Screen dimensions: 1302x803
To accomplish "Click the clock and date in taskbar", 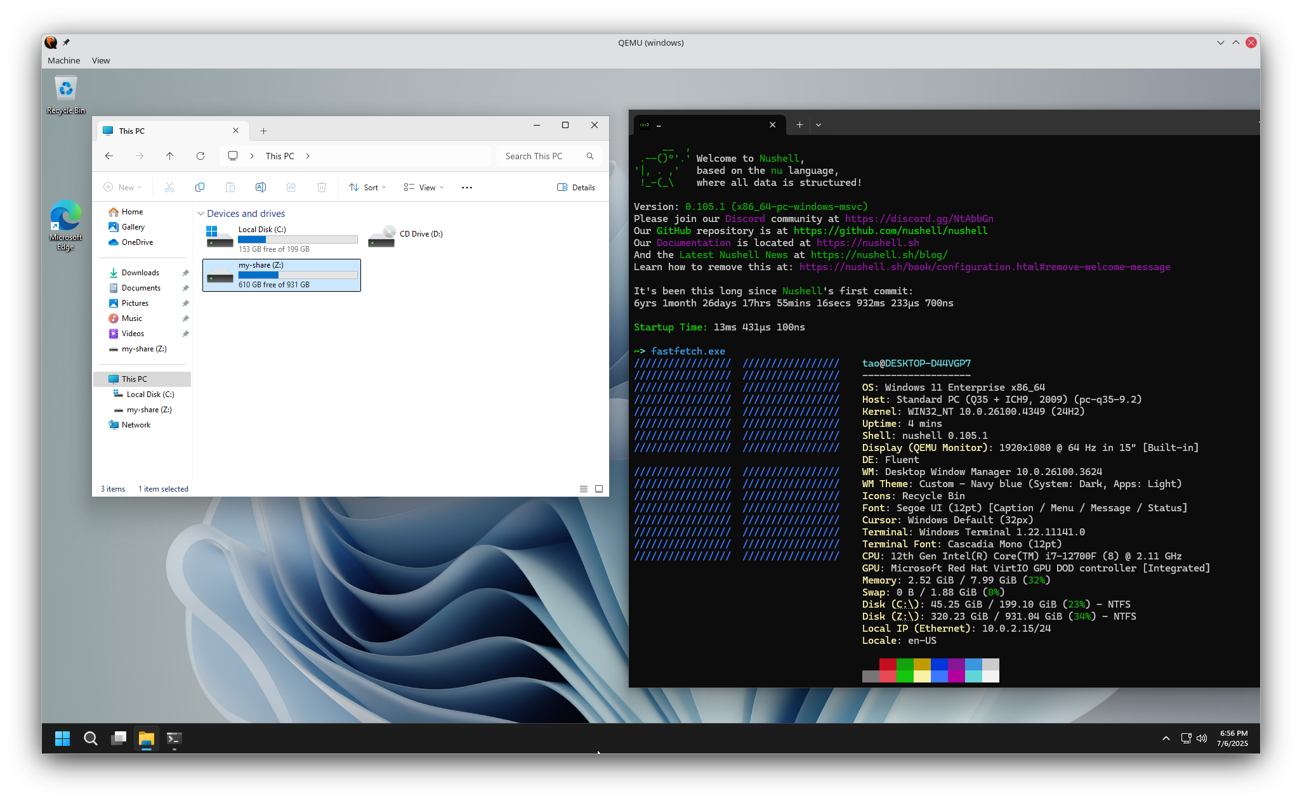I will click(1232, 738).
